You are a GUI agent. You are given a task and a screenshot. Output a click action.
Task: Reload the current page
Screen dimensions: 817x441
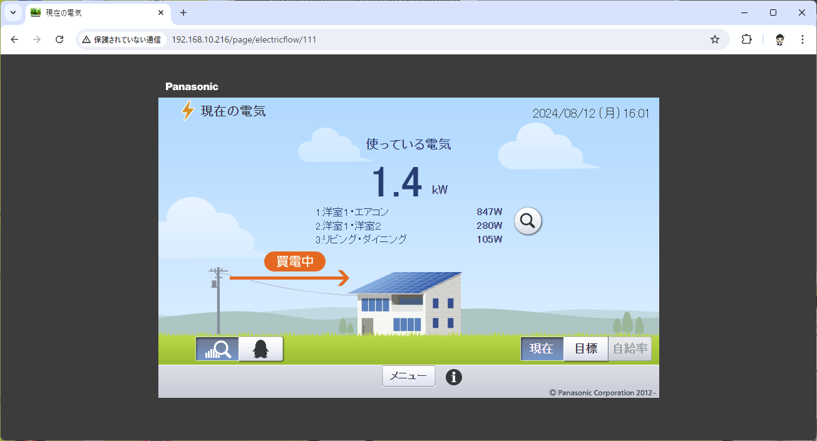pos(59,39)
